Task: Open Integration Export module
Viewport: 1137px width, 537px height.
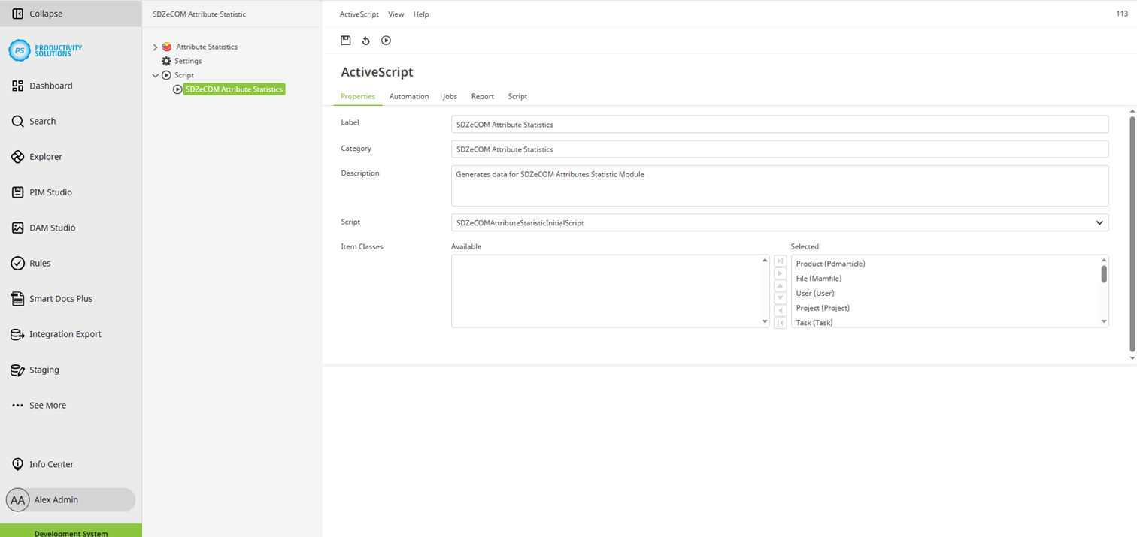Action: point(65,334)
